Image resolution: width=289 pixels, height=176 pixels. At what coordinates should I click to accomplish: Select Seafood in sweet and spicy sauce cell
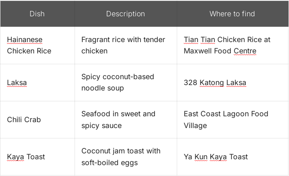[126, 119]
